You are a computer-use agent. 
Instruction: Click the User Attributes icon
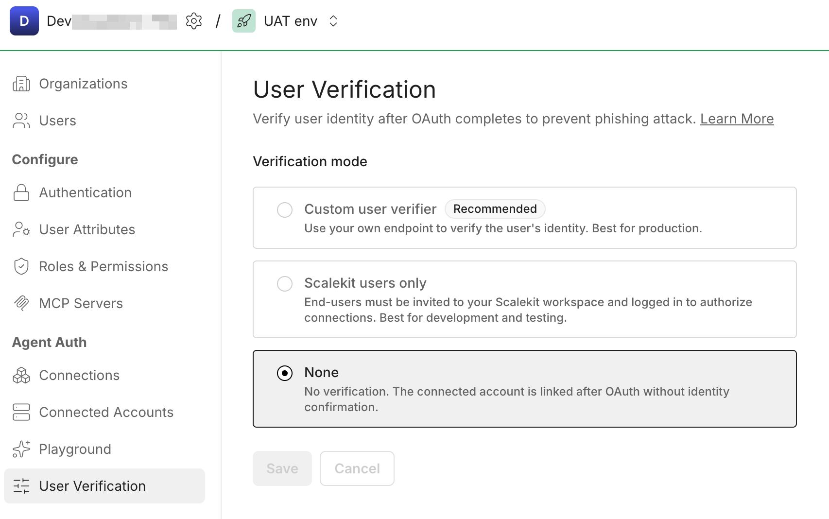(x=20, y=229)
